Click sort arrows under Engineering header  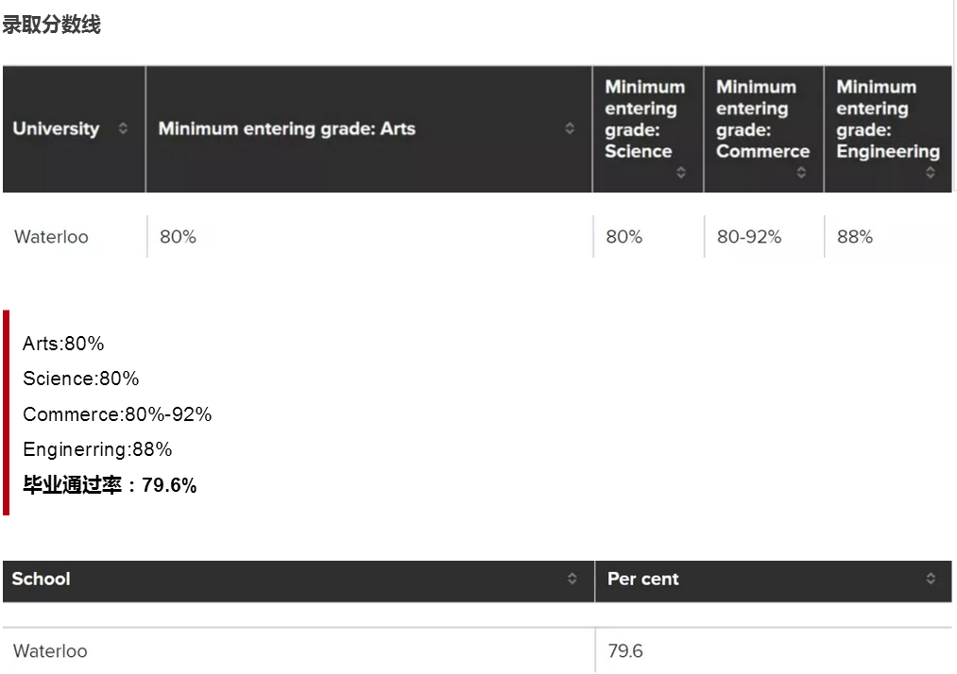pos(931,173)
